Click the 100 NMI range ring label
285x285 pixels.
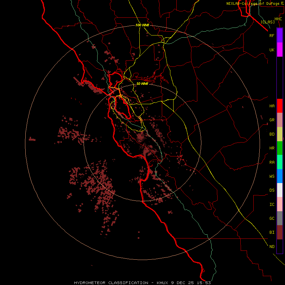(142, 25)
